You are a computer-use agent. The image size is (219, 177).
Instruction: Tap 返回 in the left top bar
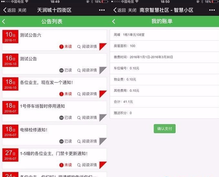(x=9, y=10)
